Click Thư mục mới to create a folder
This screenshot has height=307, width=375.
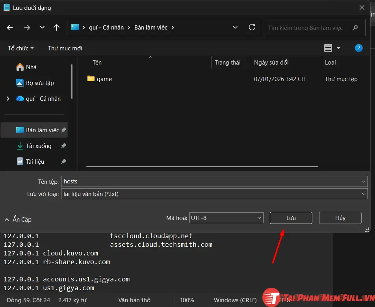point(65,48)
